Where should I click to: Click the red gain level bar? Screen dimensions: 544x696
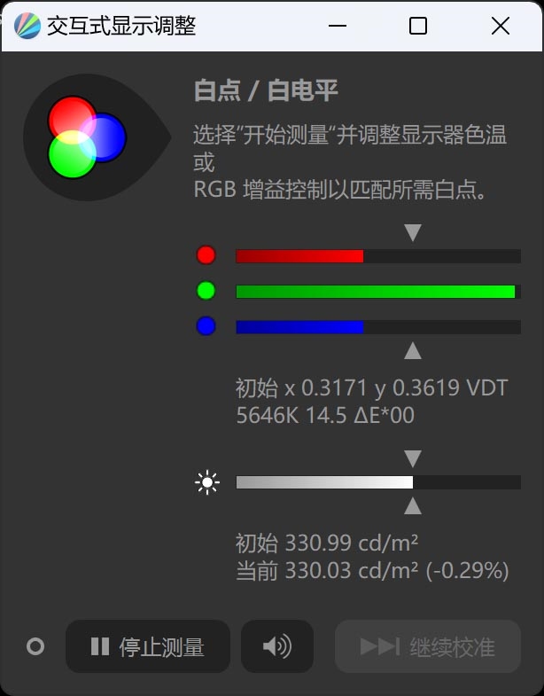(x=378, y=256)
